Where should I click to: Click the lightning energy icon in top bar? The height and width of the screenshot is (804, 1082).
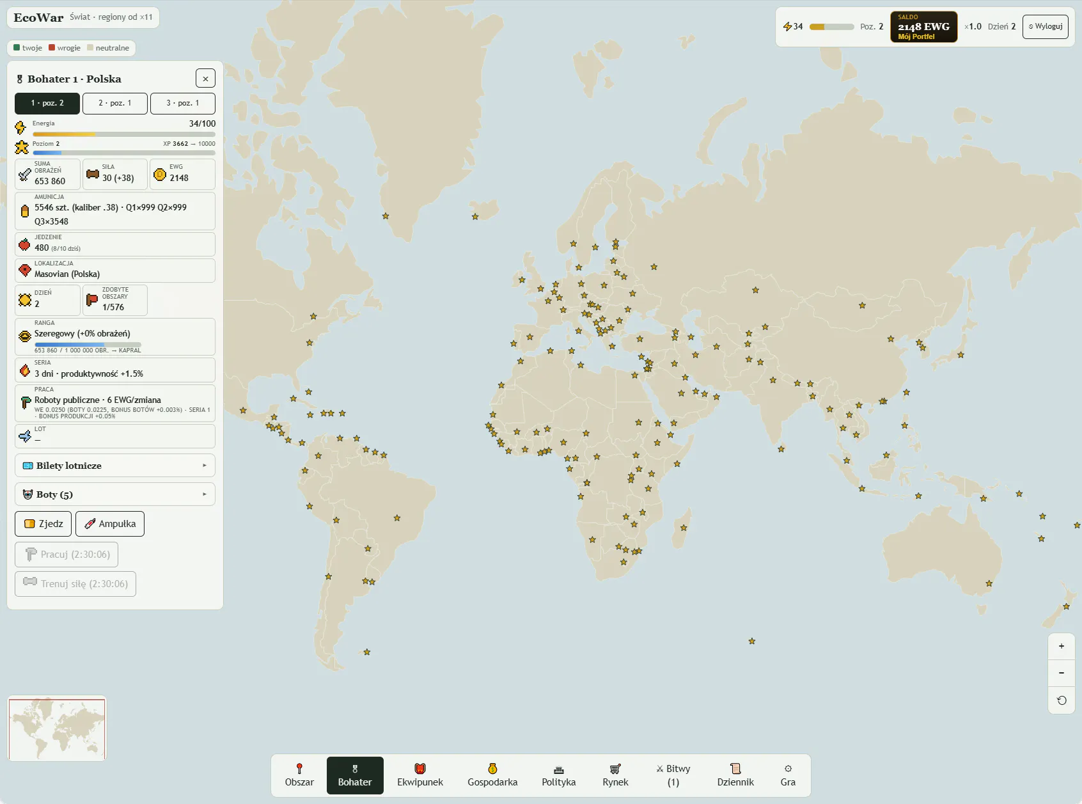[787, 27]
